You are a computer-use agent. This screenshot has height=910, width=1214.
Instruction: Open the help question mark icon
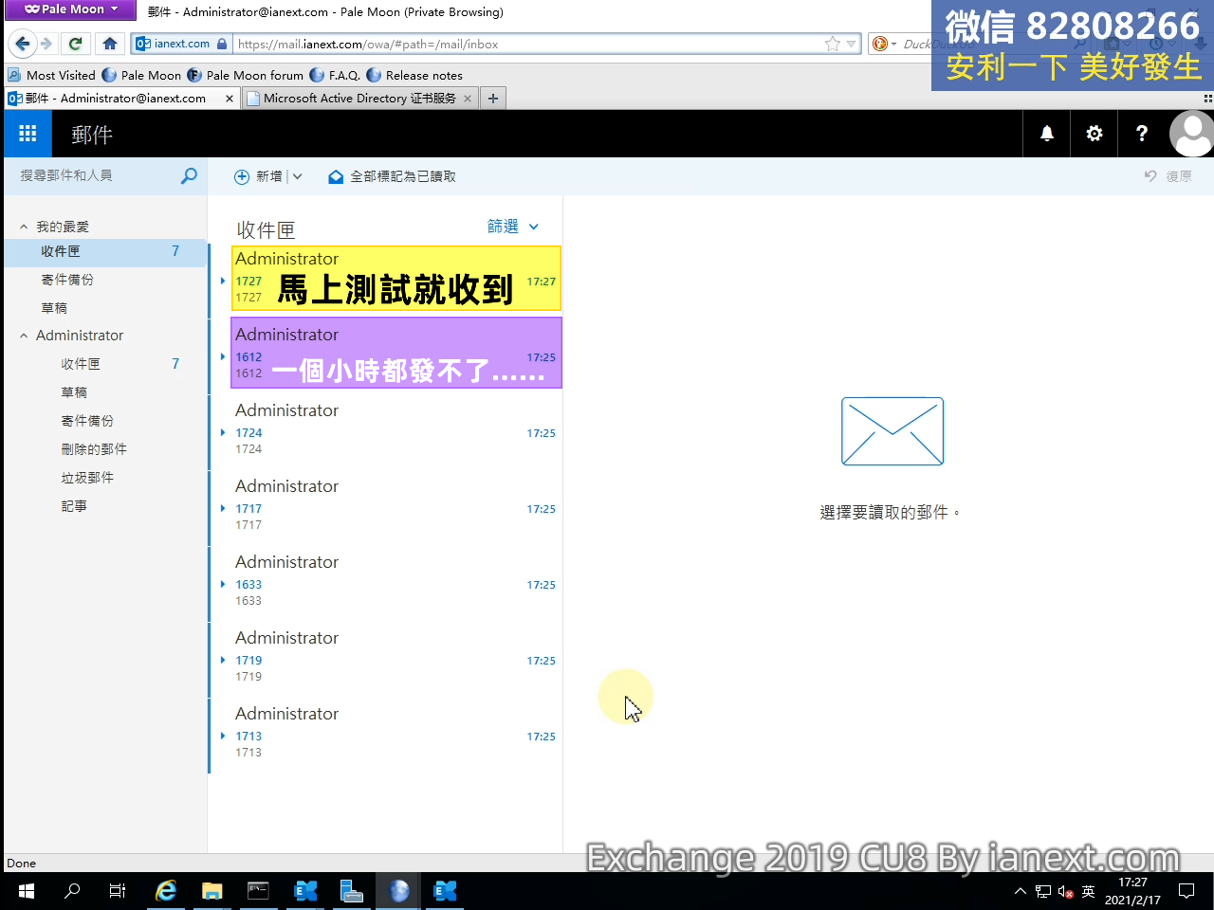point(1142,134)
